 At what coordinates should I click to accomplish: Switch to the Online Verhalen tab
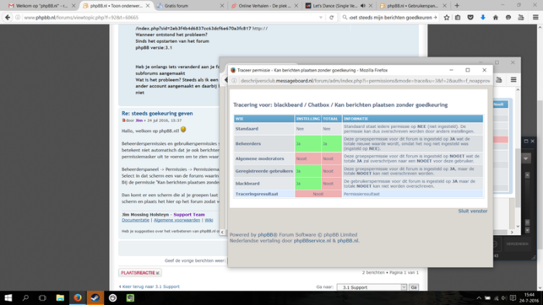tap(265, 5)
